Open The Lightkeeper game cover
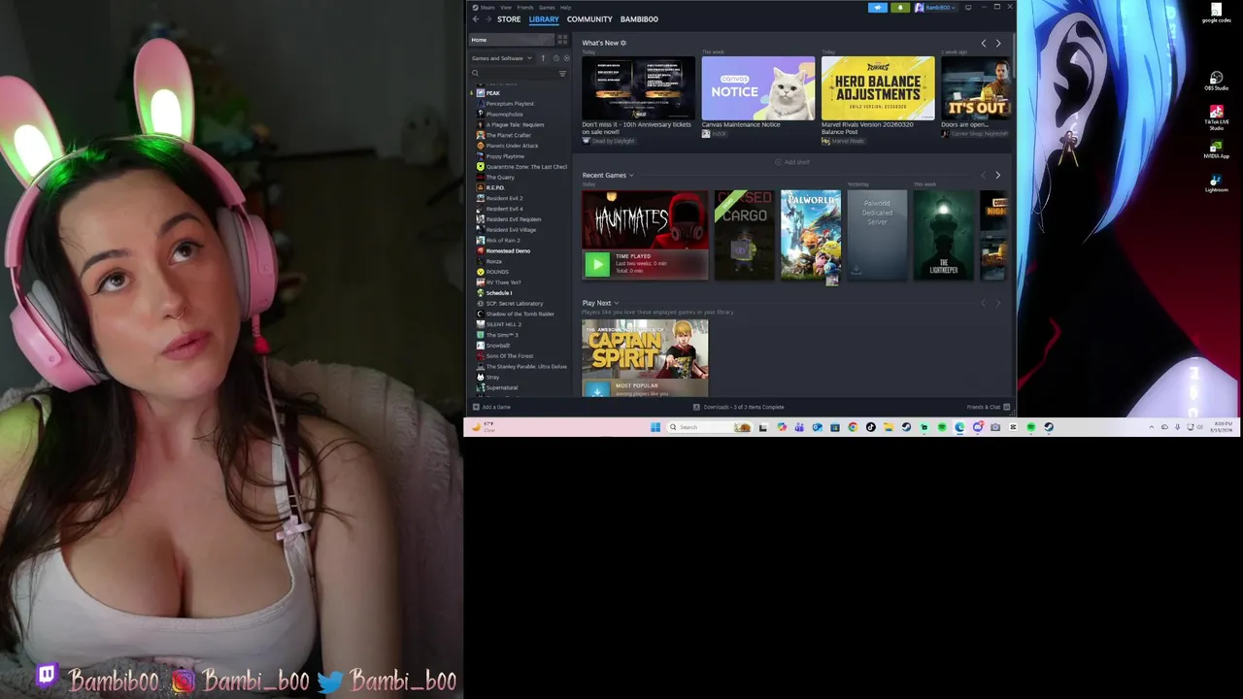This screenshot has height=699, width=1243. point(943,235)
